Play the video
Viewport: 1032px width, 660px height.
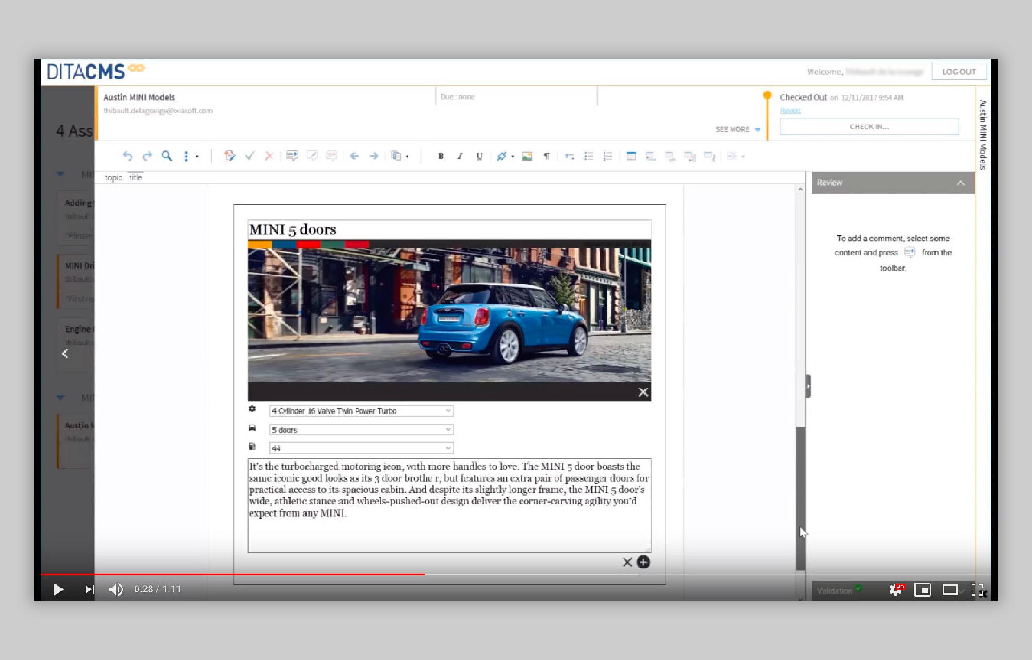click(x=58, y=589)
